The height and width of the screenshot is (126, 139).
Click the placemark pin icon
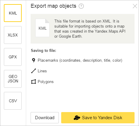point(34,60)
